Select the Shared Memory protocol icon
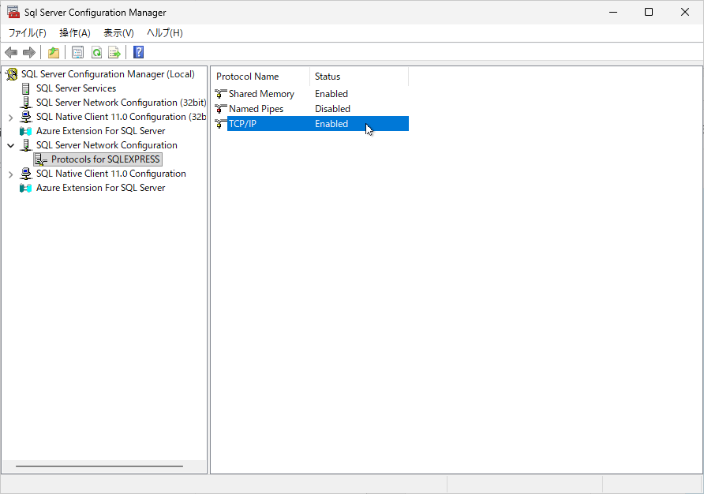 (221, 94)
